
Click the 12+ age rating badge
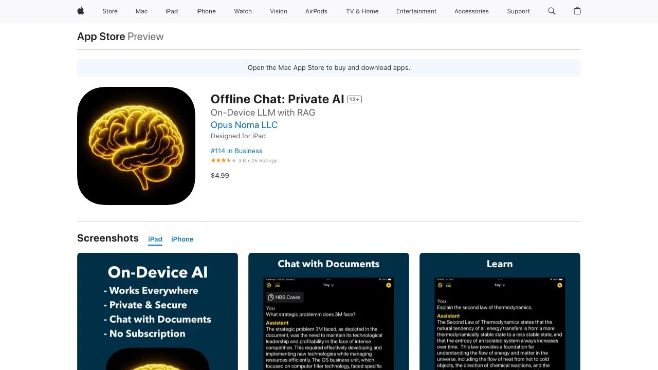(x=354, y=100)
